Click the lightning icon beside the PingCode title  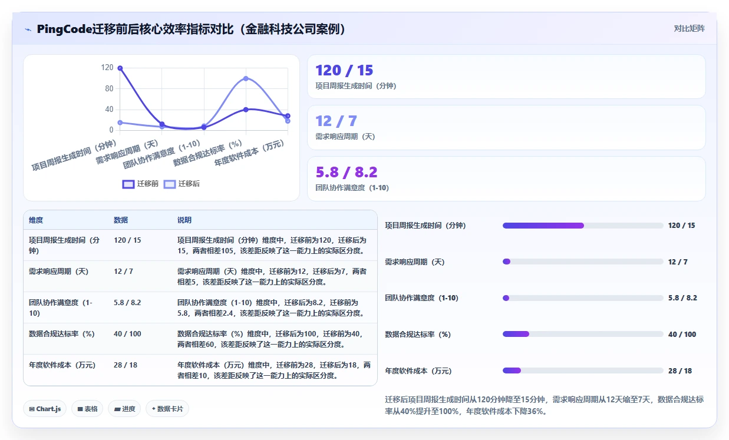point(28,29)
